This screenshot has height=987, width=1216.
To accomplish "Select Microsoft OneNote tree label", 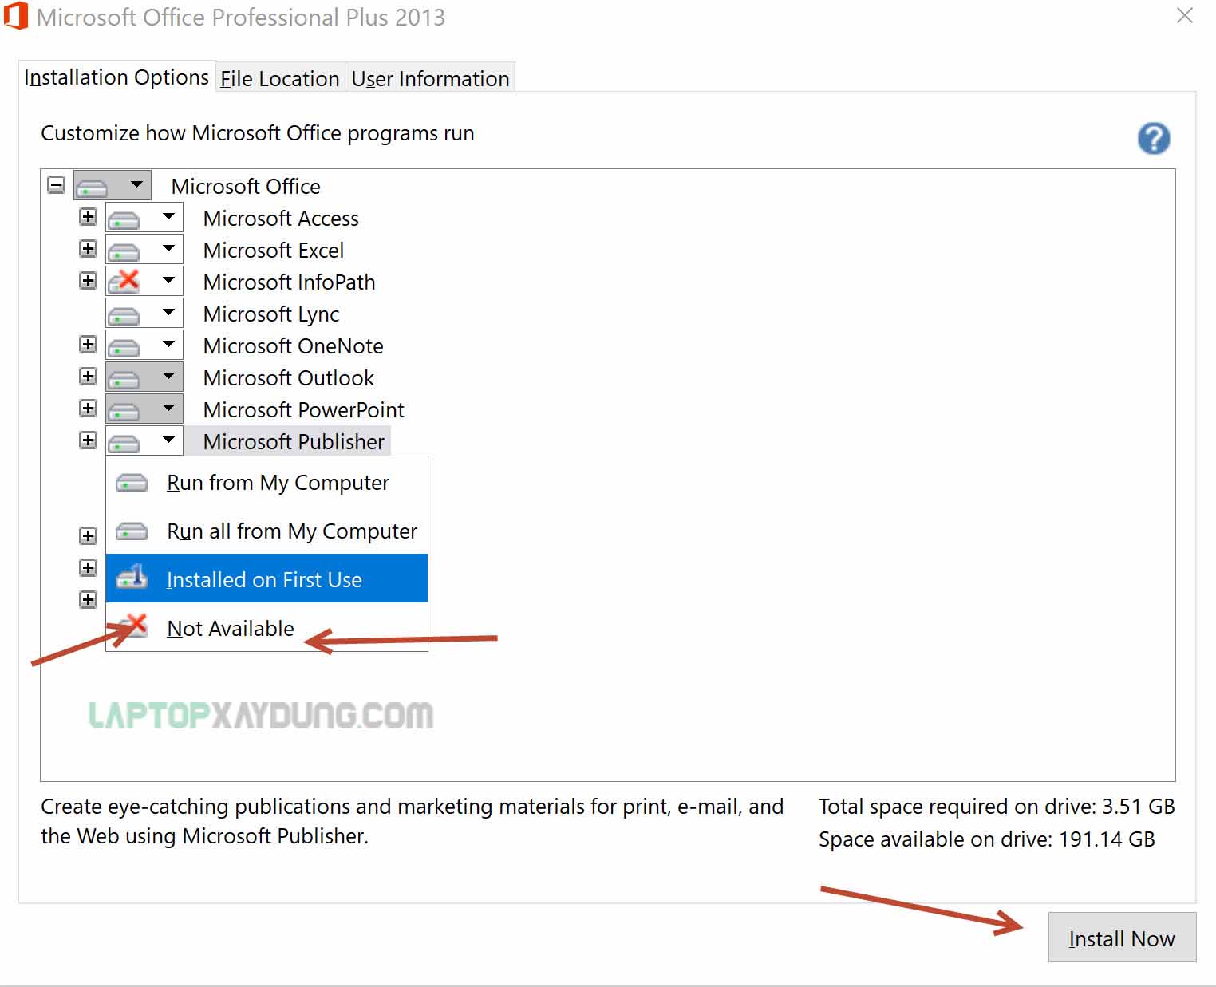I will [293, 345].
